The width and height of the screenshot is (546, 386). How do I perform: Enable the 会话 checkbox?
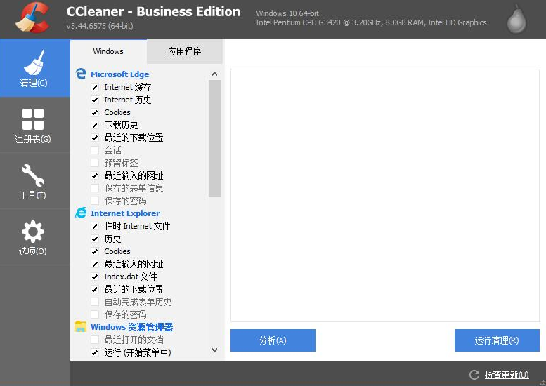[95, 150]
